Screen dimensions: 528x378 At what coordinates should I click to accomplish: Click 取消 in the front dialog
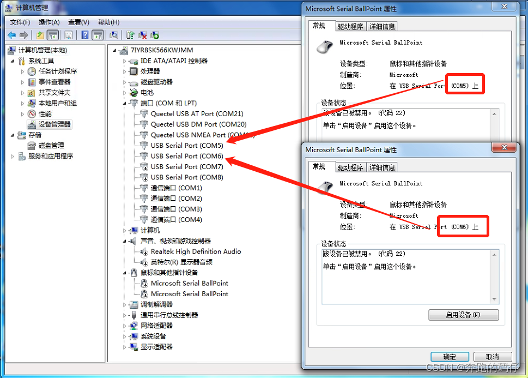coord(492,357)
